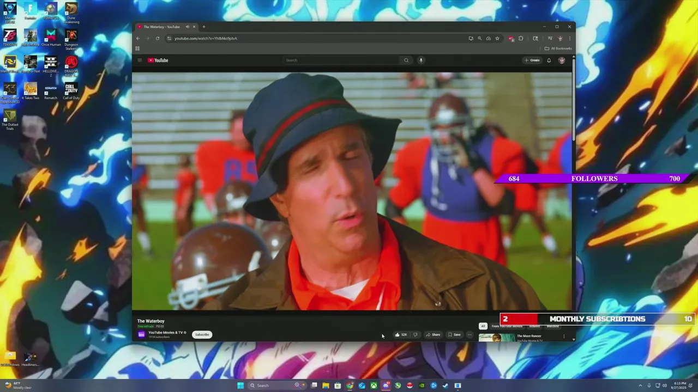Open the HELLDIVERS 2 desktop shortcut
The height and width of the screenshot is (392, 698).
click(x=51, y=66)
